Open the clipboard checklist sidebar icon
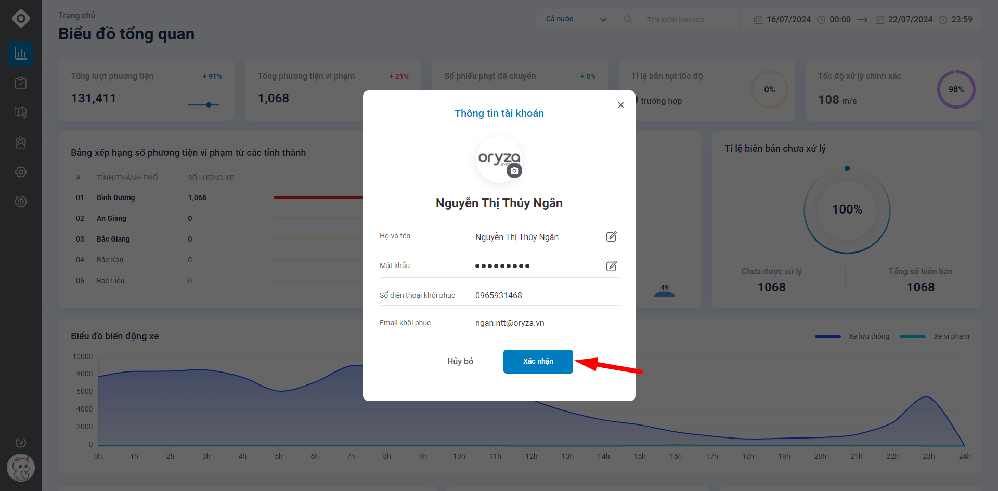Image resolution: width=998 pixels, height=491 pixels. pos(21,83)
